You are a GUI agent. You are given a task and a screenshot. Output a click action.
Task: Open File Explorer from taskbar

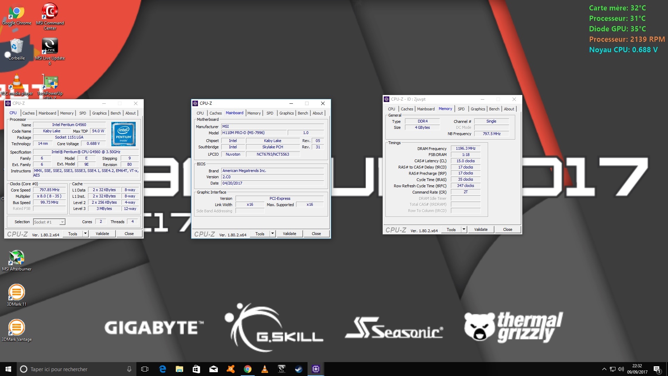pos(179,369)
